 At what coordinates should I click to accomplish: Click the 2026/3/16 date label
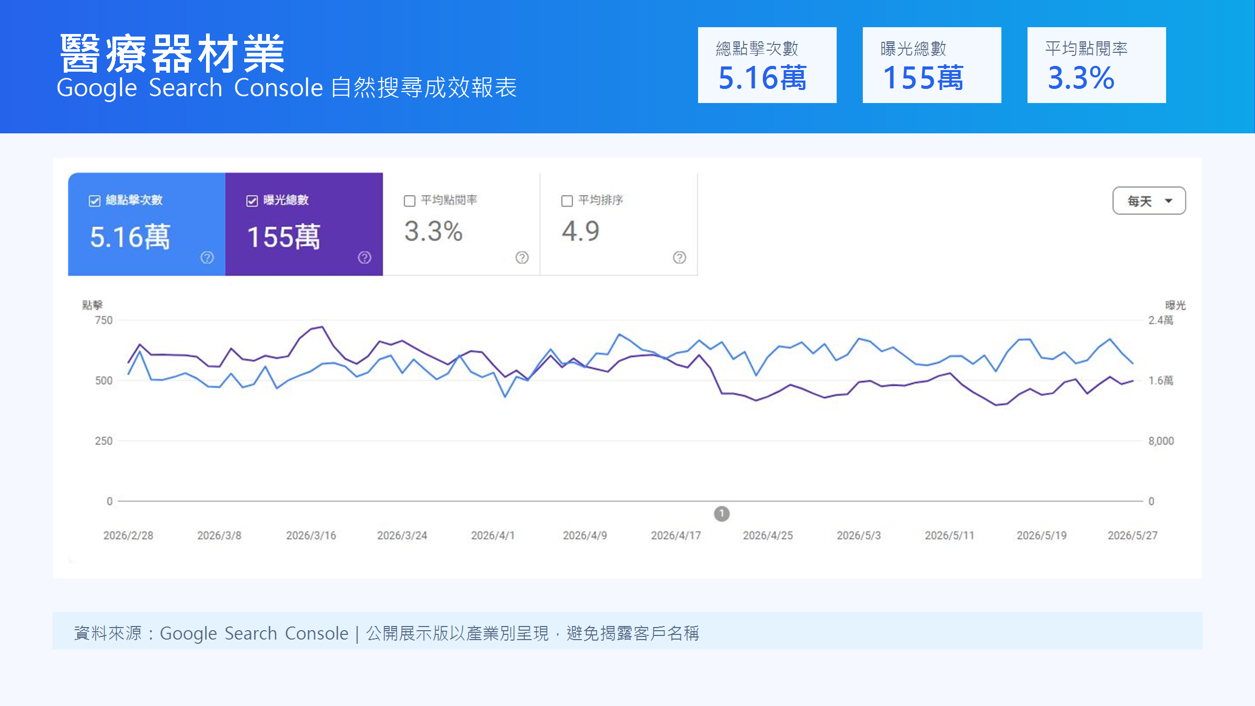click(x=311, y=536)
